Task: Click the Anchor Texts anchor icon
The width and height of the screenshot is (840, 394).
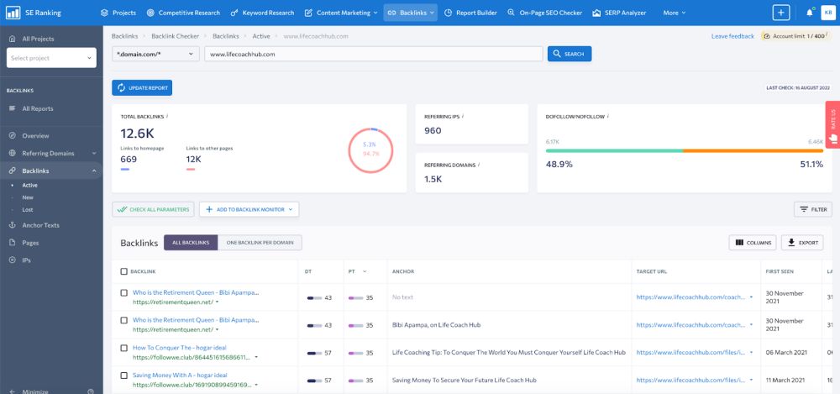Action: [13, 225]
